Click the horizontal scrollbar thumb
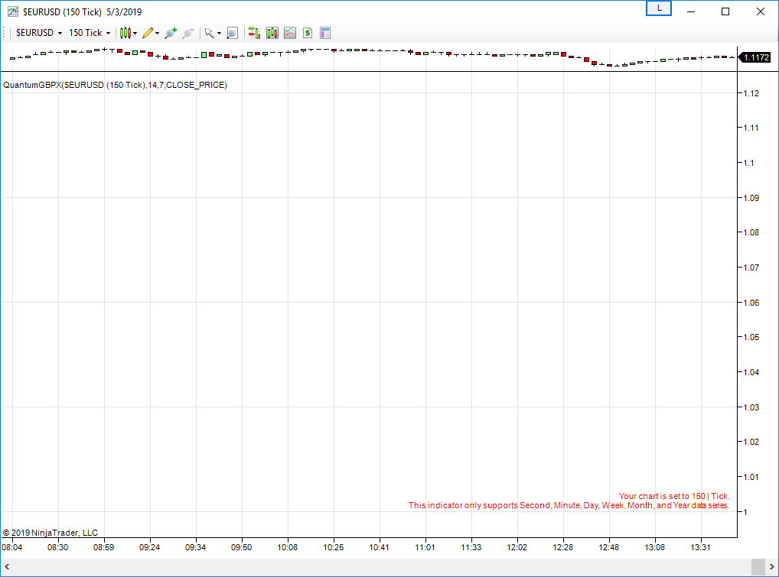The width and height of the screenshot is (779, 577). coord(758,566)
